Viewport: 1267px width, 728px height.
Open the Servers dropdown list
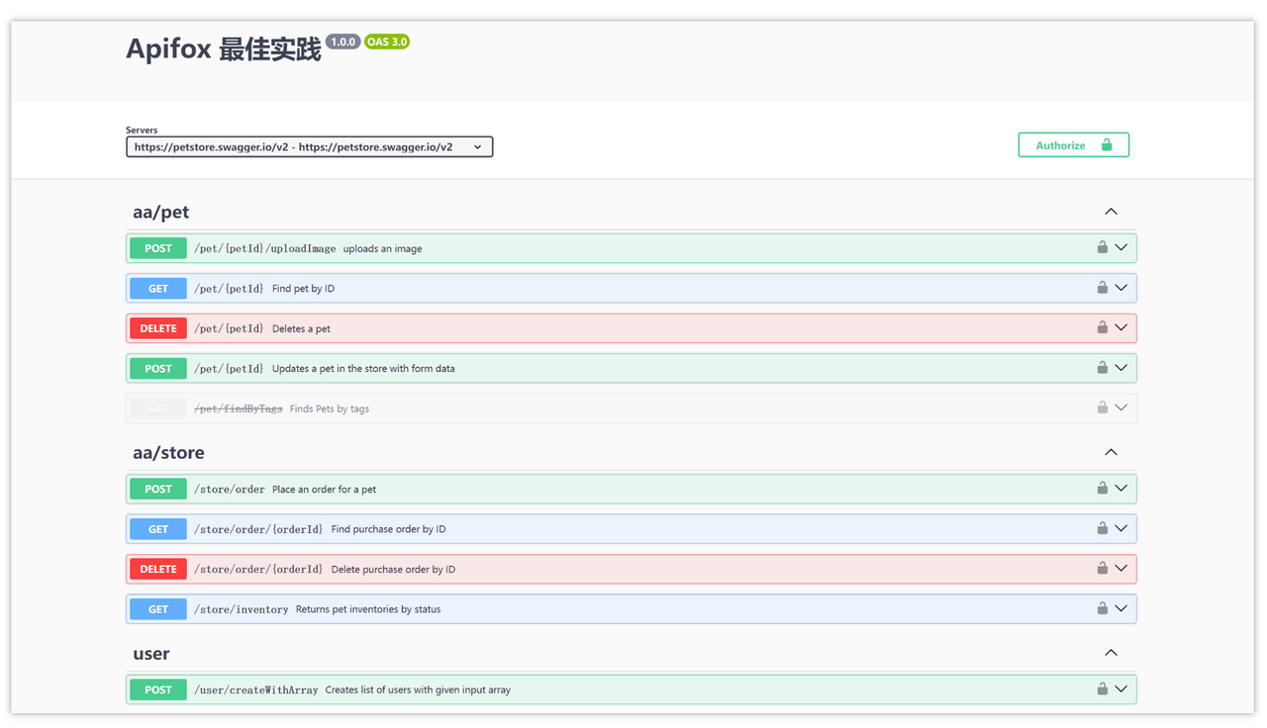click(309, 146)
